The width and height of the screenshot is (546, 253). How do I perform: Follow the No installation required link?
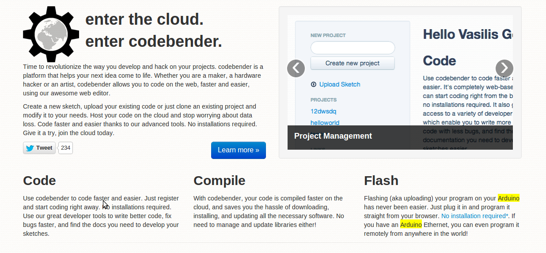474,216
